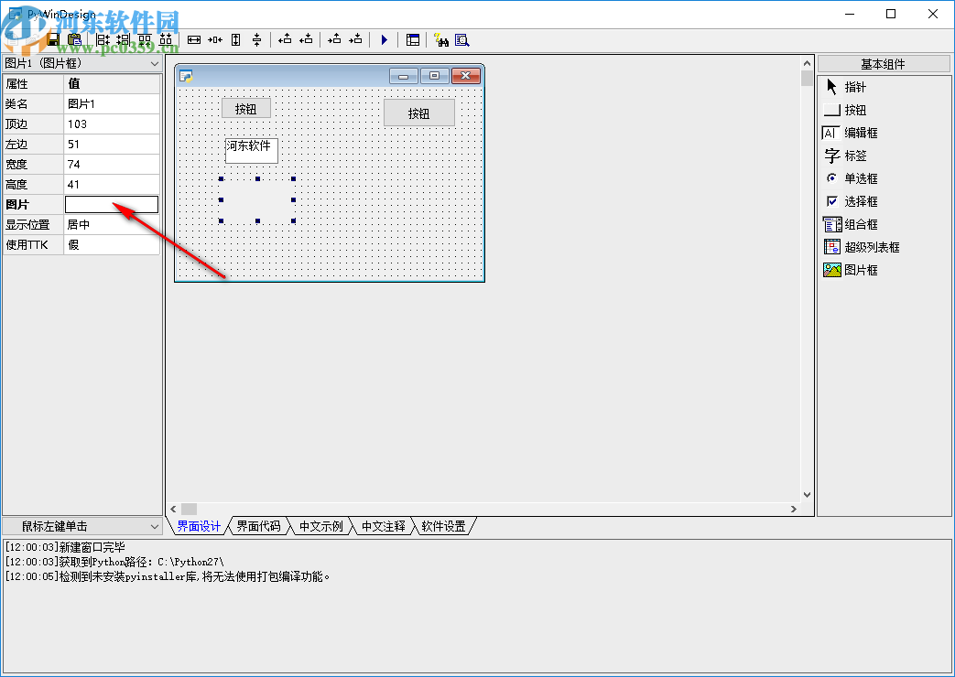This screenshot has width=955, height=677.
Task: Select the 选择框 checkbox component
Action: point(851,201)
